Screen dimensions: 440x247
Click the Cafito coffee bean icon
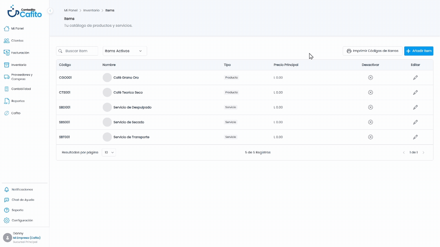coord(7,113)
